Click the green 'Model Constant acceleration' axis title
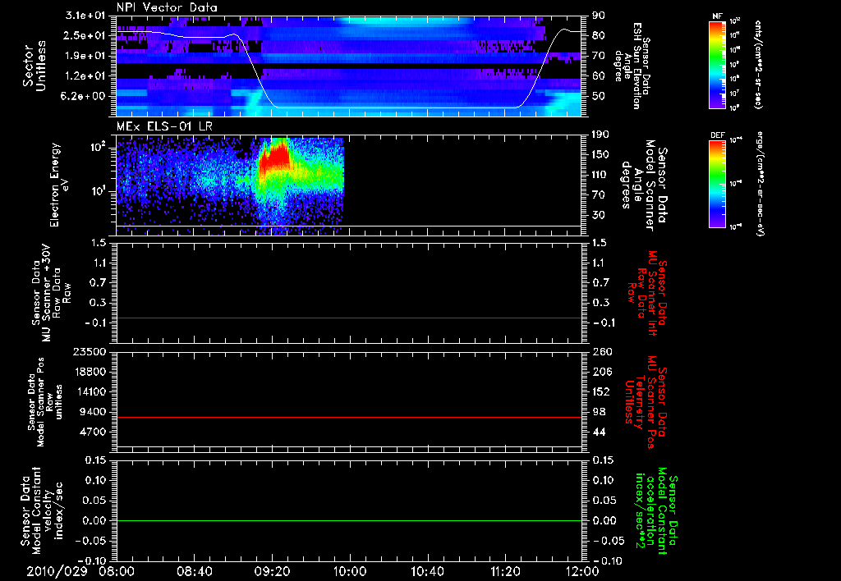 coord(656,510)
